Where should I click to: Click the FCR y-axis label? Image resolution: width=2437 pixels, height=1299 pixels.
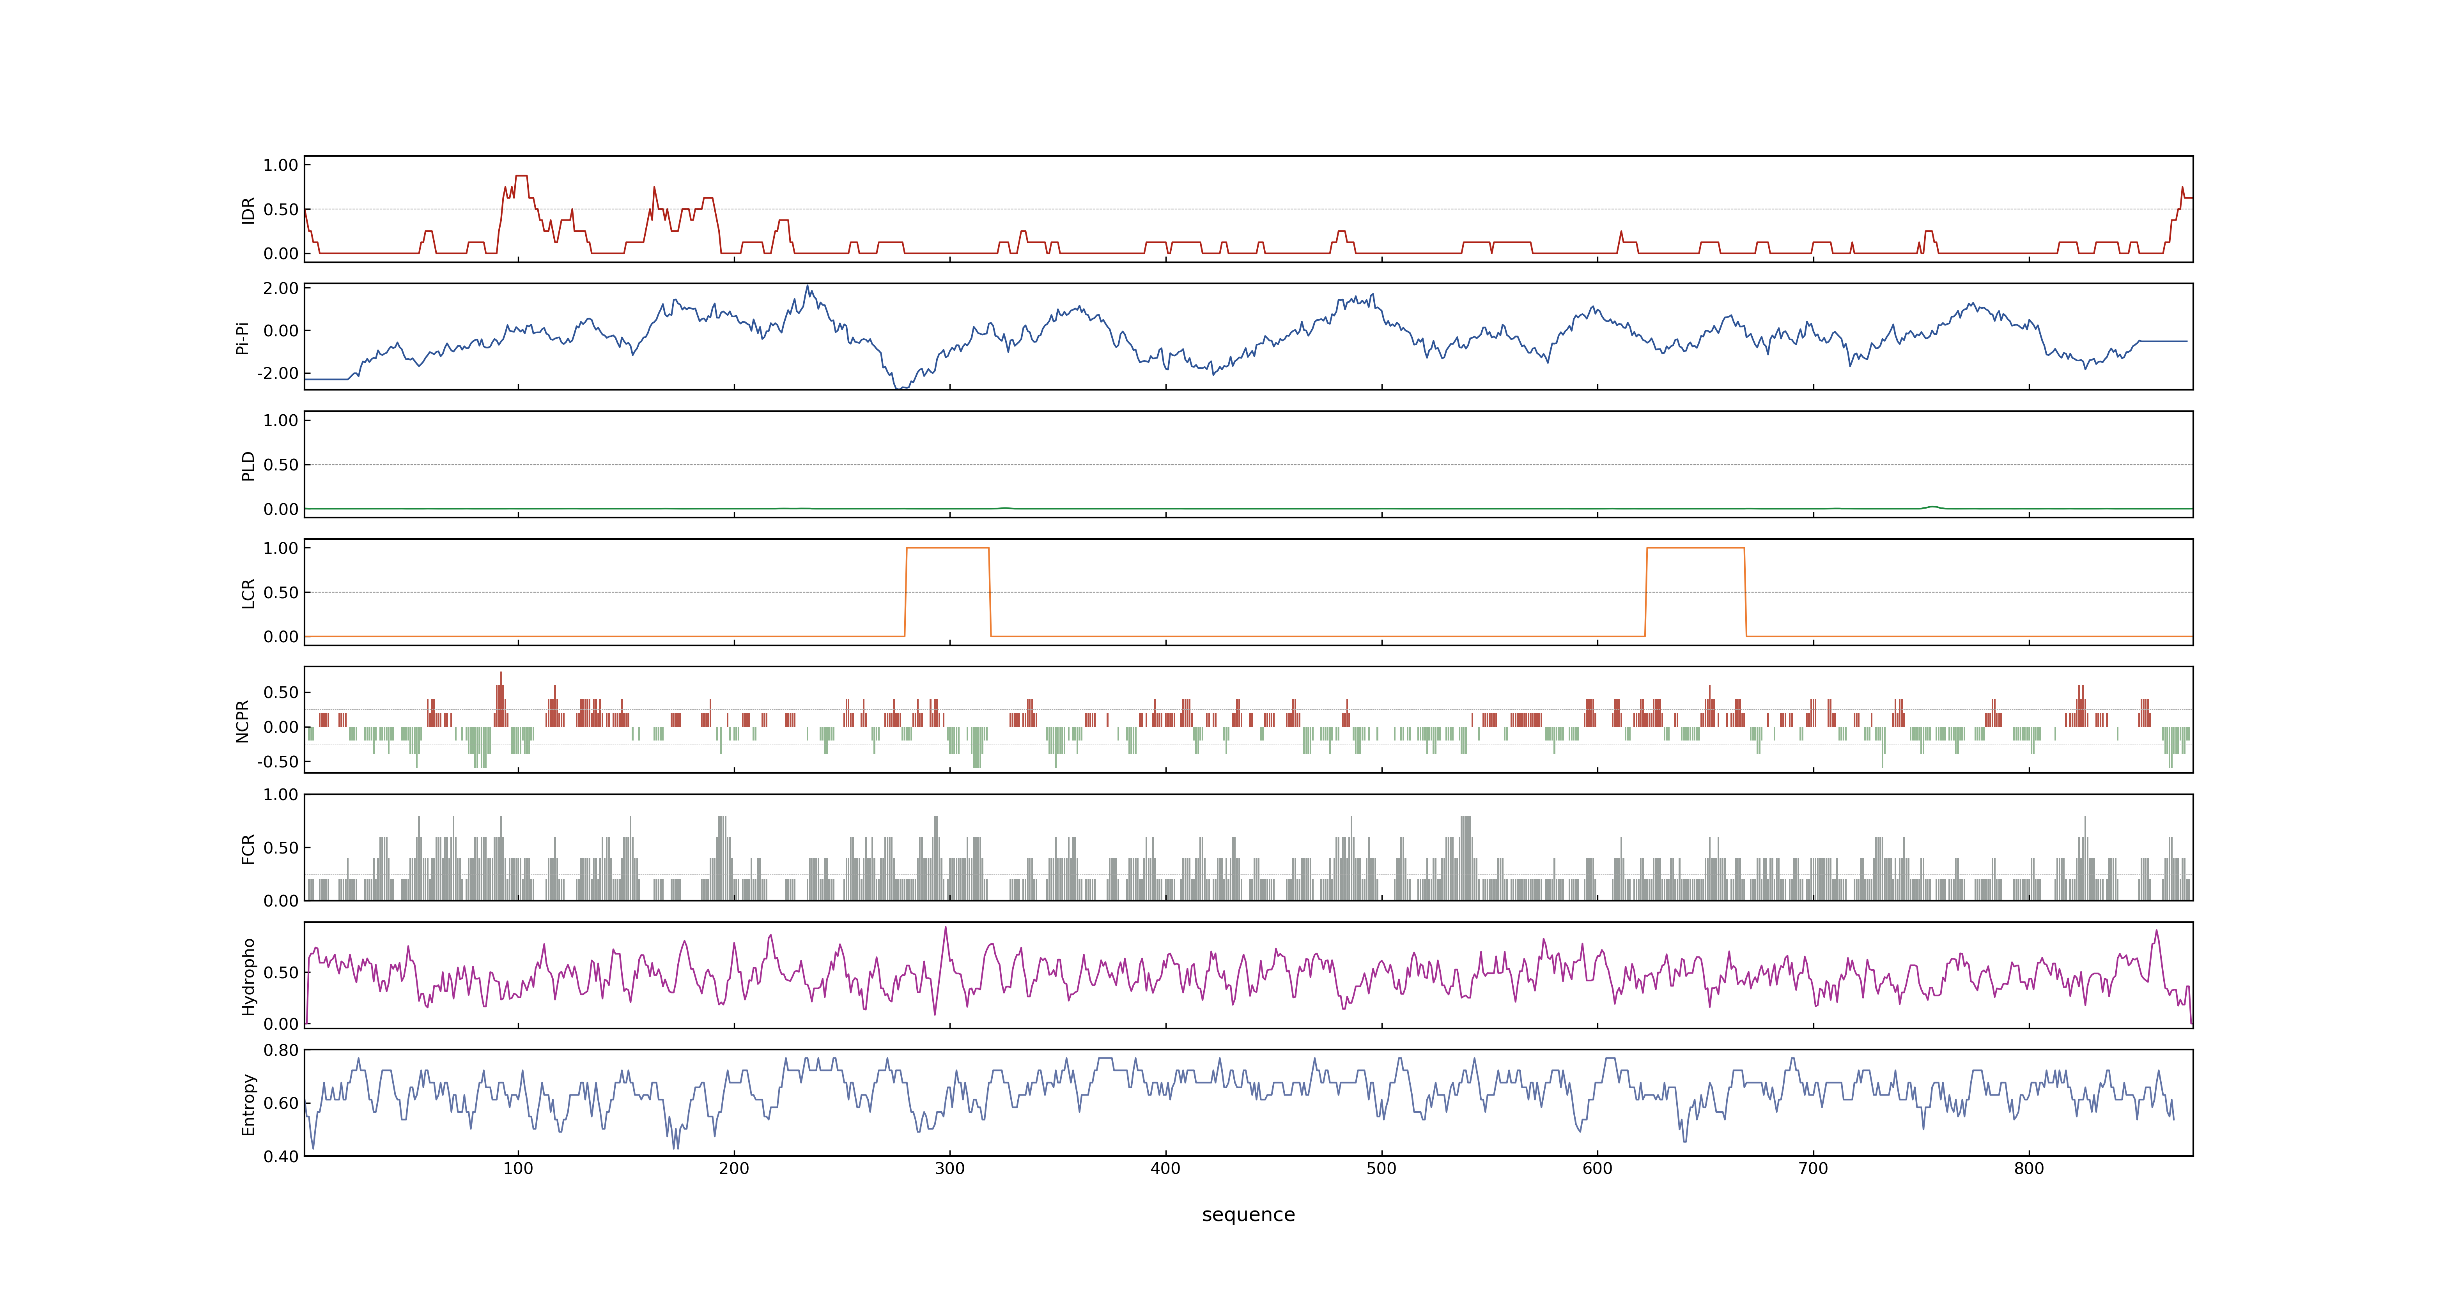click(x=248, y=848)
